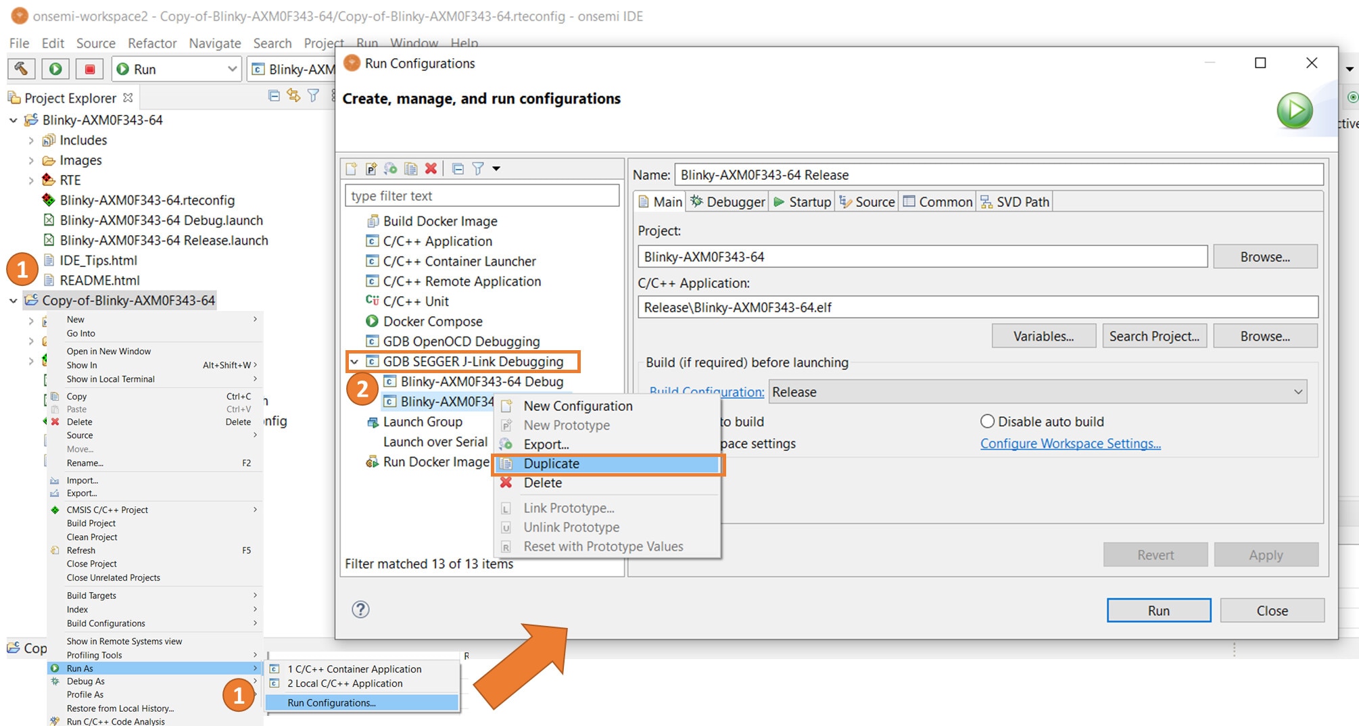Duplicate configuration via the copy icon
The width and height of the screenshot is (1359, 726).
click(410, 168)
